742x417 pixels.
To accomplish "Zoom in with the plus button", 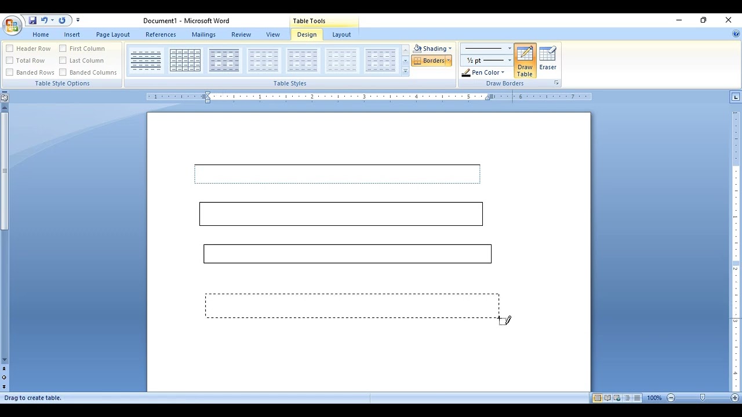I will pyautogui.click(x=735, y=398).
